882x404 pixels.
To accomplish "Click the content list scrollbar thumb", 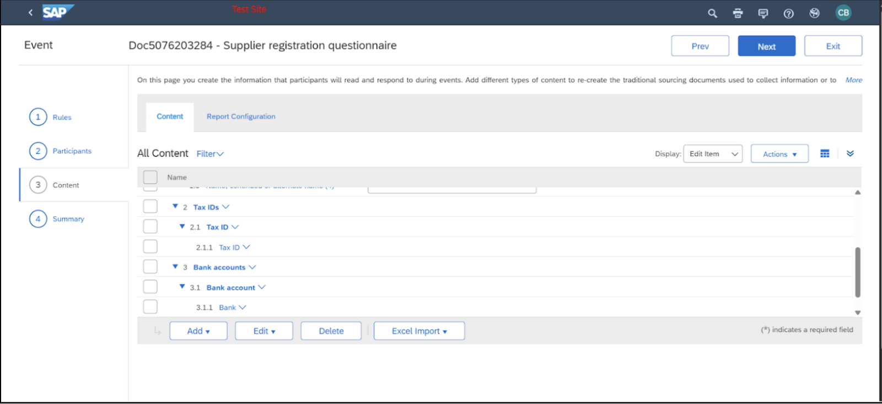I will (858, 272).
